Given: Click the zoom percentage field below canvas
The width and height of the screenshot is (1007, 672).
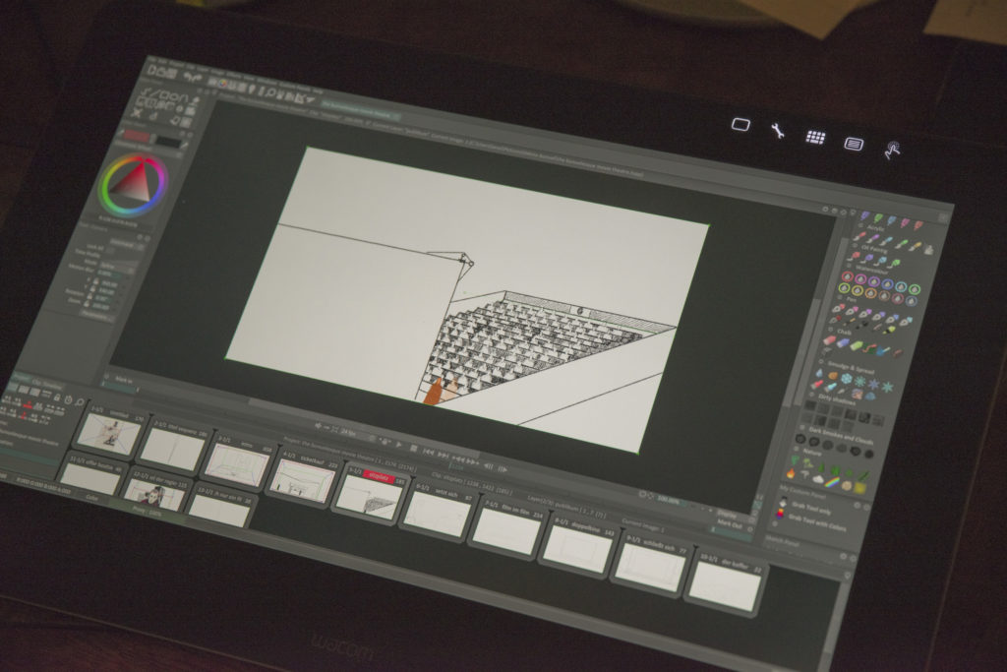Looking at the screenshot, I should click(668, 500).
